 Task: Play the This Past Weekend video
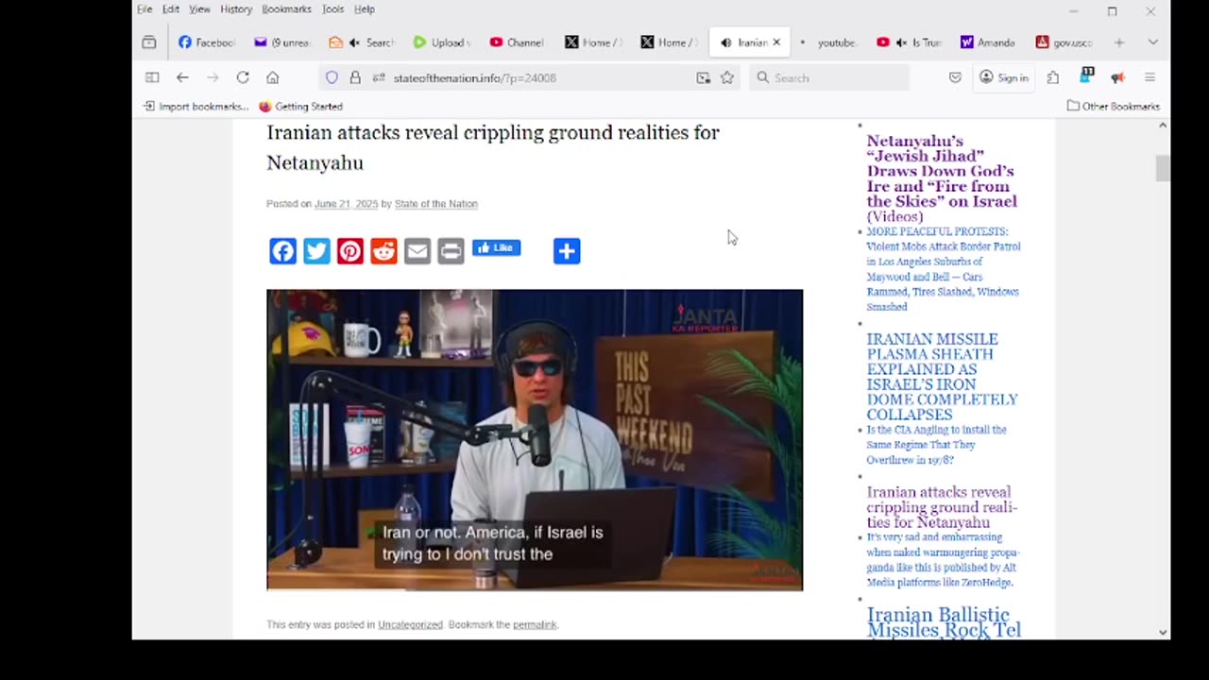coord(535,440)
